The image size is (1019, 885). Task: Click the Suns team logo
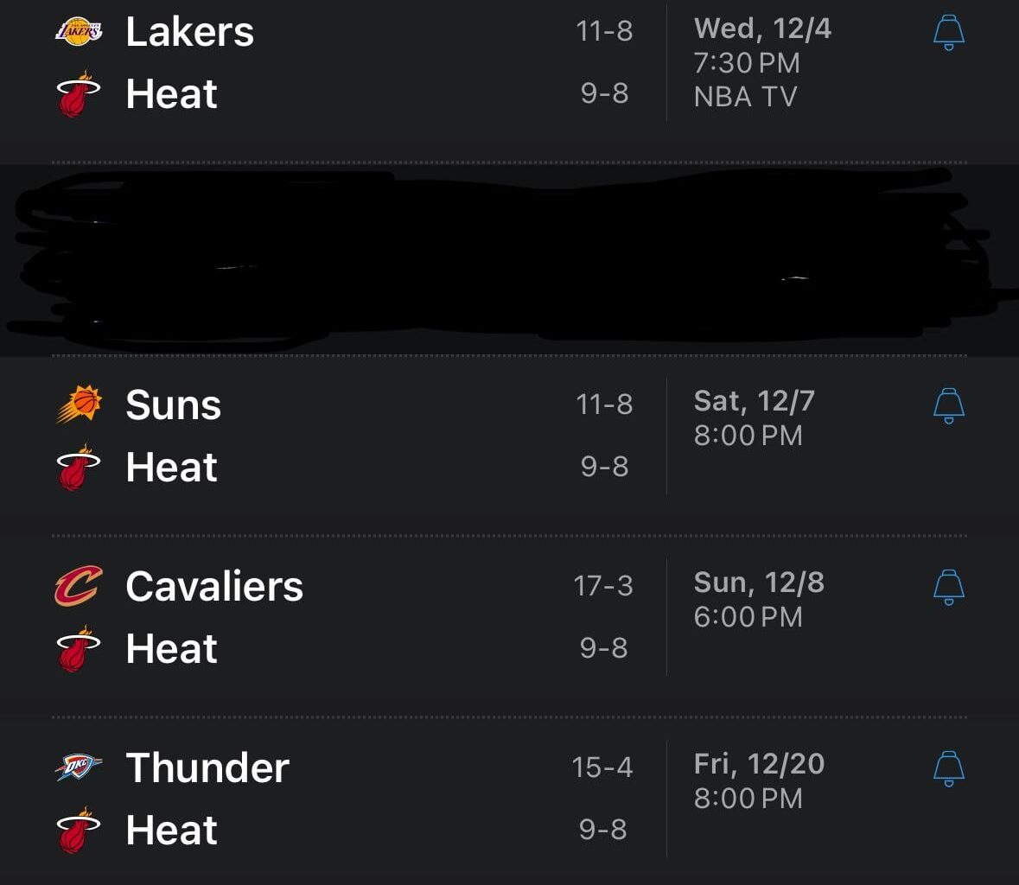(x=79, y=404)
